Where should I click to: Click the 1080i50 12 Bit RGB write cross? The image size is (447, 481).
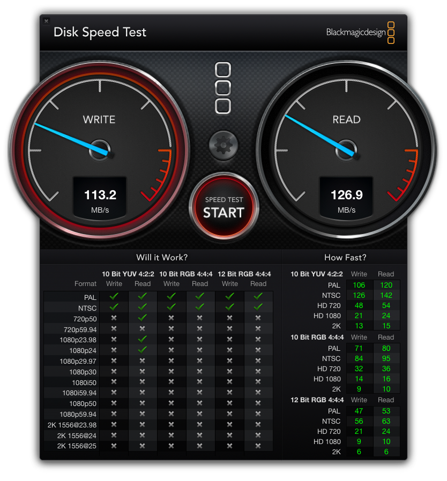coord(229,382)
